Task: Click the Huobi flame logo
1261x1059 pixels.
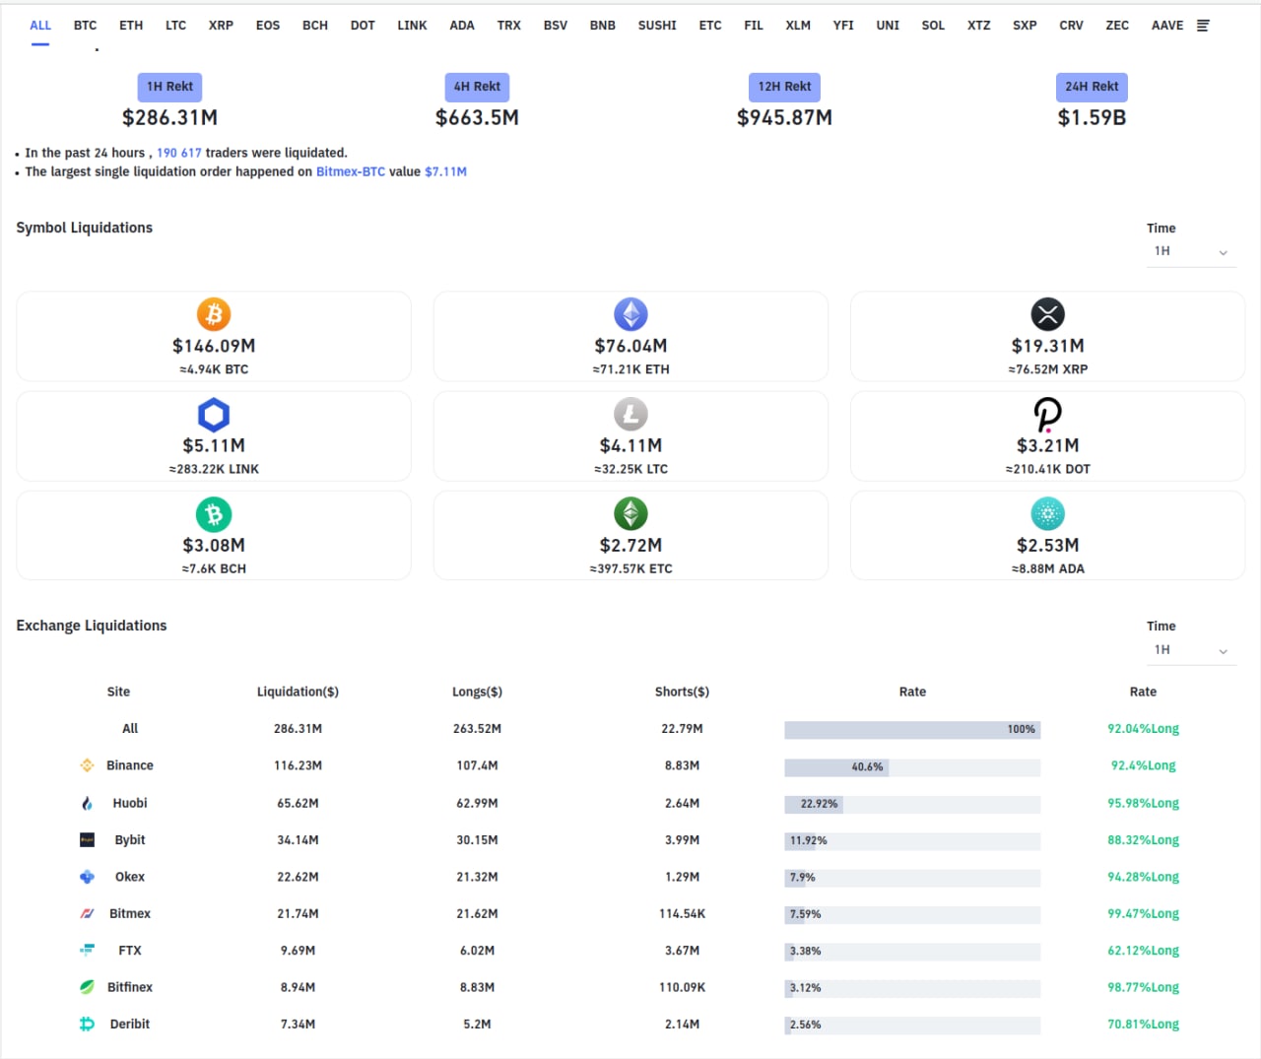Action: (87, 803)
